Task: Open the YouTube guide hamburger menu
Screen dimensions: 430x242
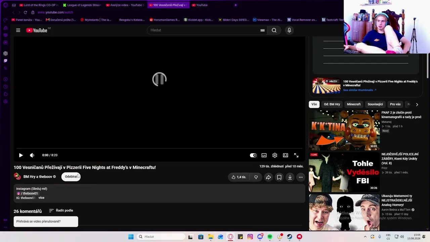Action: click(18, 30)
